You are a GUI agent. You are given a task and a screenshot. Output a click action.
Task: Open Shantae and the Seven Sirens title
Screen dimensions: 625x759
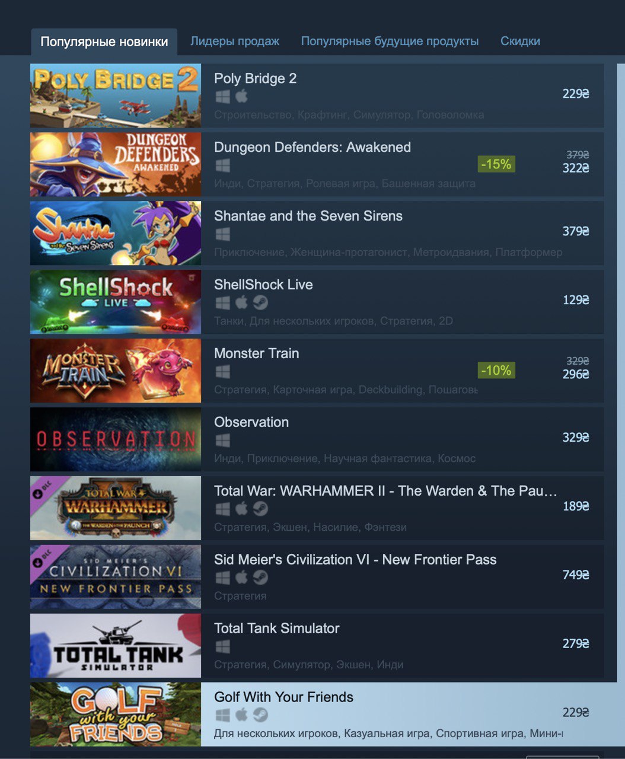pos(308,216)
